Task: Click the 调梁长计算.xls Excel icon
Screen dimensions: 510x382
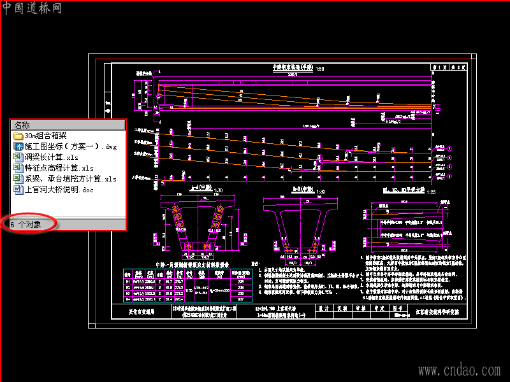Action: 18,157
